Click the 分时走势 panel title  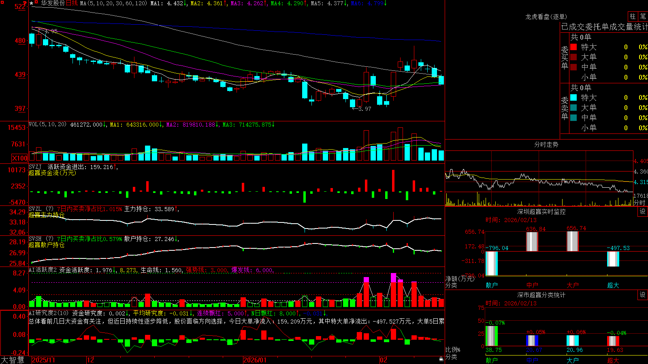click(546, 144)
